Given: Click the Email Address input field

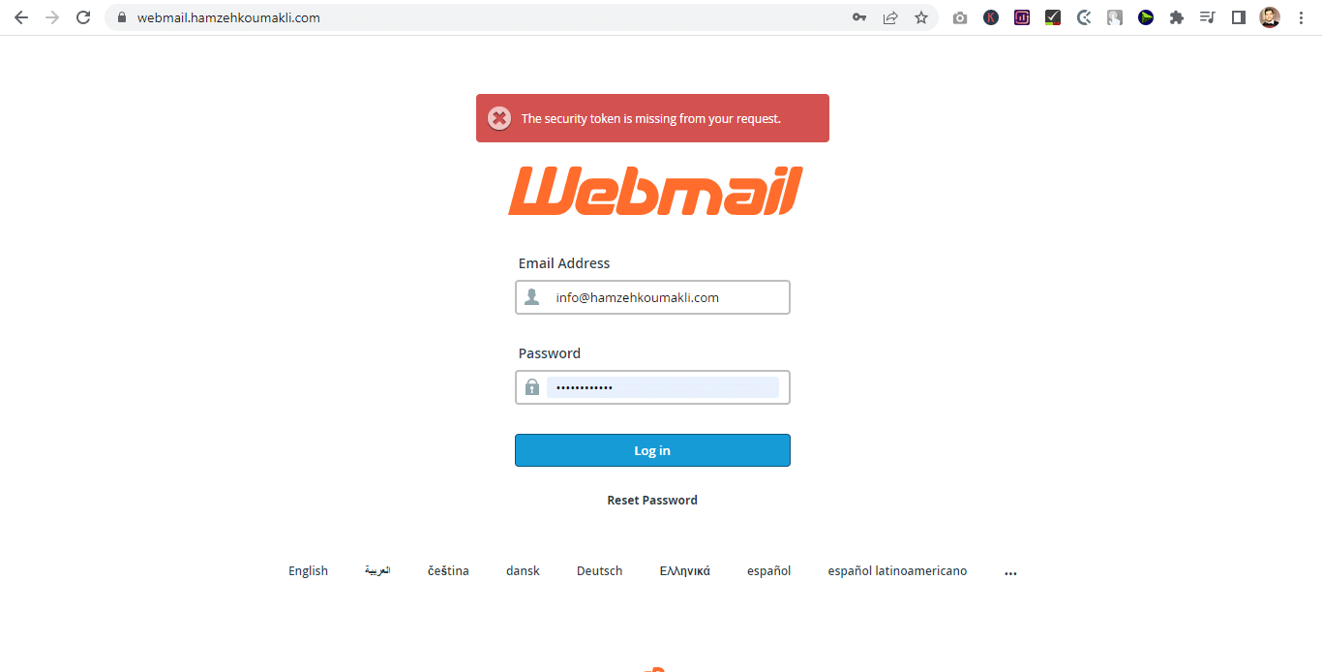Looking at the screenshot, I should (x=652, y=297).
